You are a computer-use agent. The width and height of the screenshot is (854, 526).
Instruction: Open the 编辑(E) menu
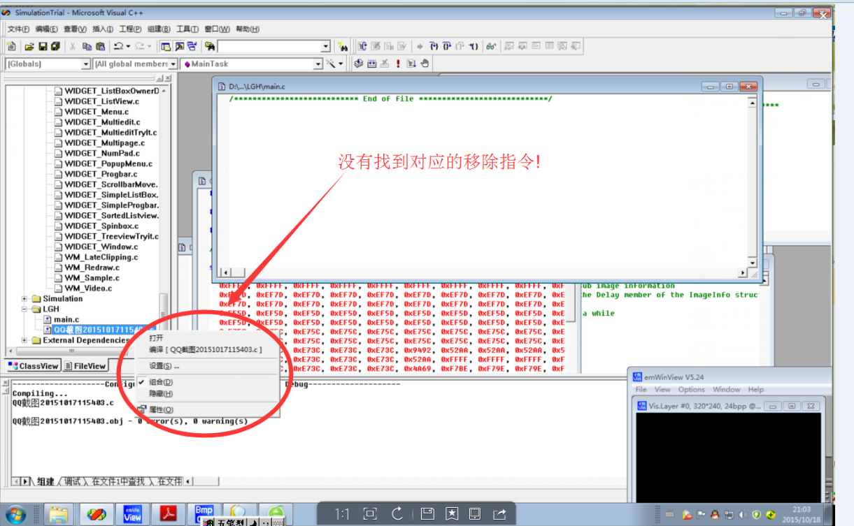47,29
